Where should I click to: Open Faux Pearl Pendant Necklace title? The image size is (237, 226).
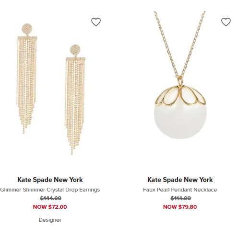click(180, 190)
